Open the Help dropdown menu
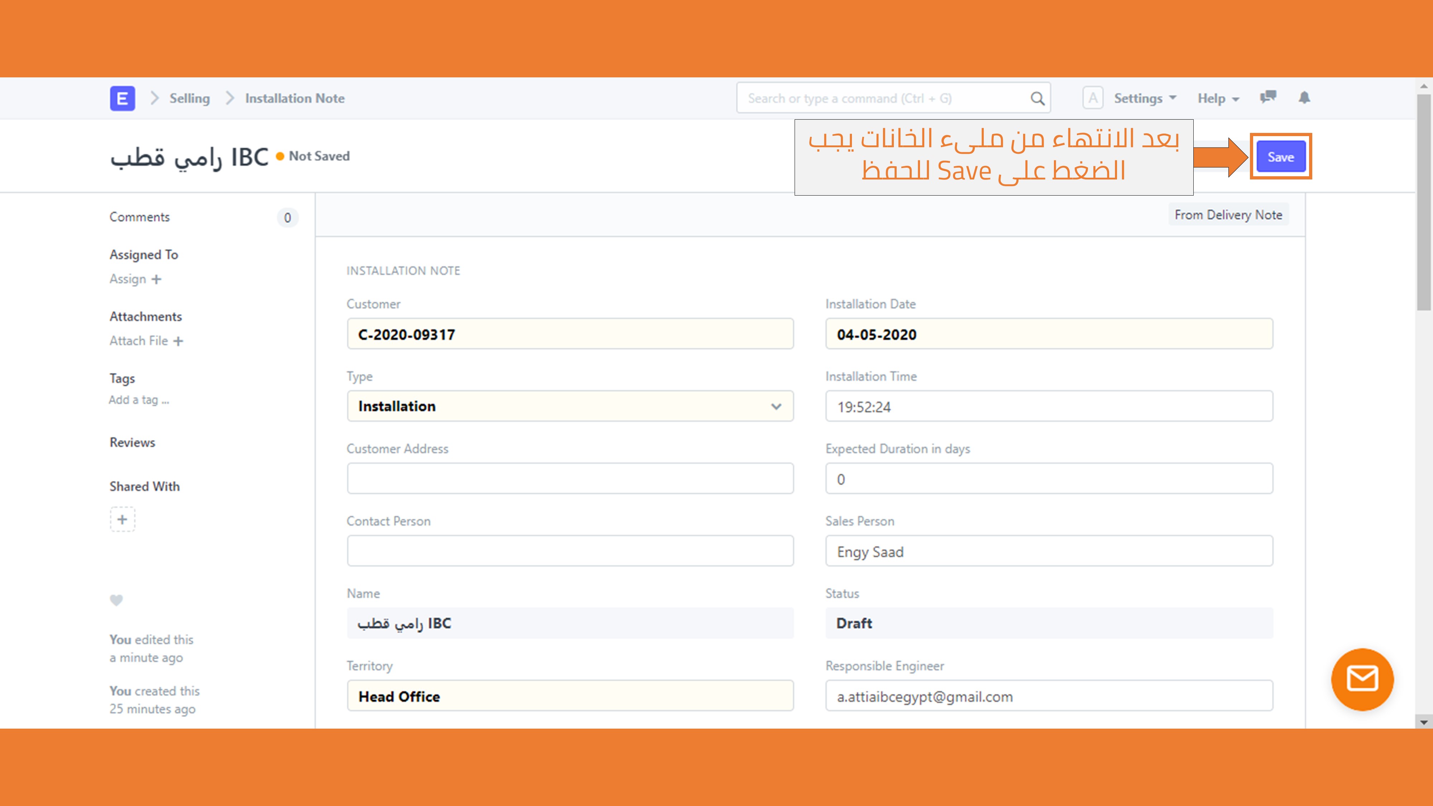The height and width of the screenshot is (806, 1433). (x=1218, y=99)
